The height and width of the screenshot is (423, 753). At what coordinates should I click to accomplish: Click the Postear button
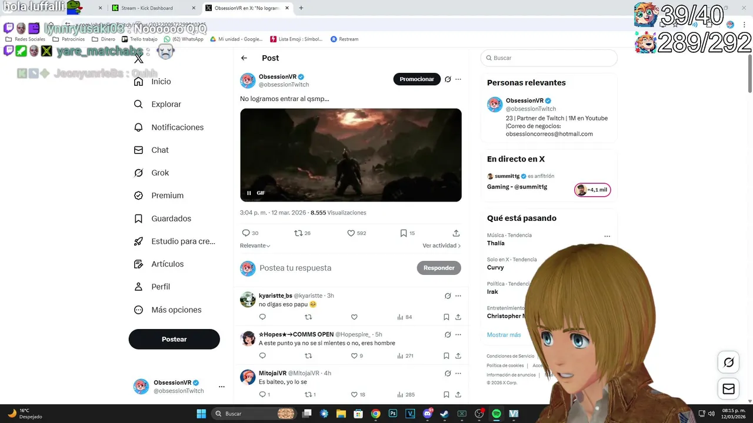174,339
